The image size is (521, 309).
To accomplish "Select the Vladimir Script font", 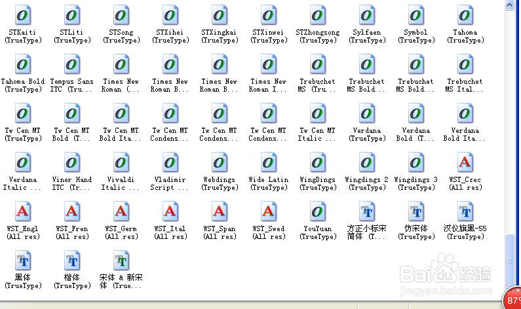I will click(170, 162).
